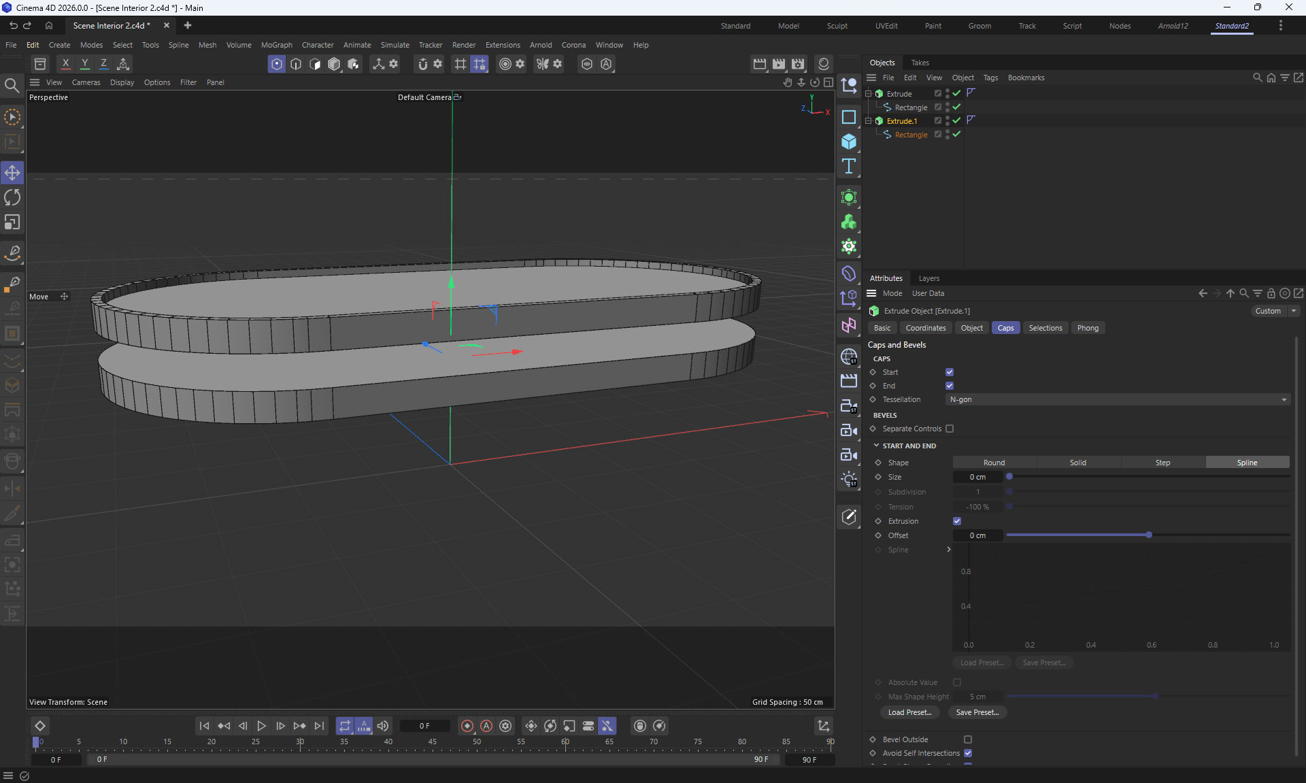Toggle the X axis lock icon

65,64
